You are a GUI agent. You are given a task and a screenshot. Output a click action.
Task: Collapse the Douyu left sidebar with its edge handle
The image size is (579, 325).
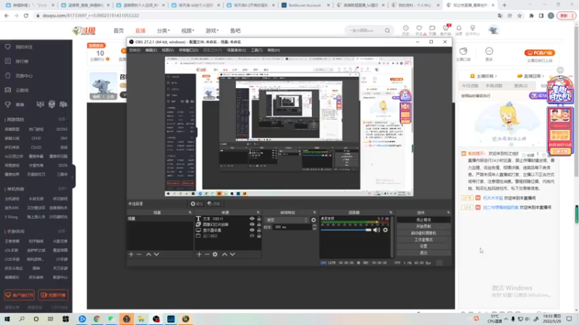click(x=74, y=176)
